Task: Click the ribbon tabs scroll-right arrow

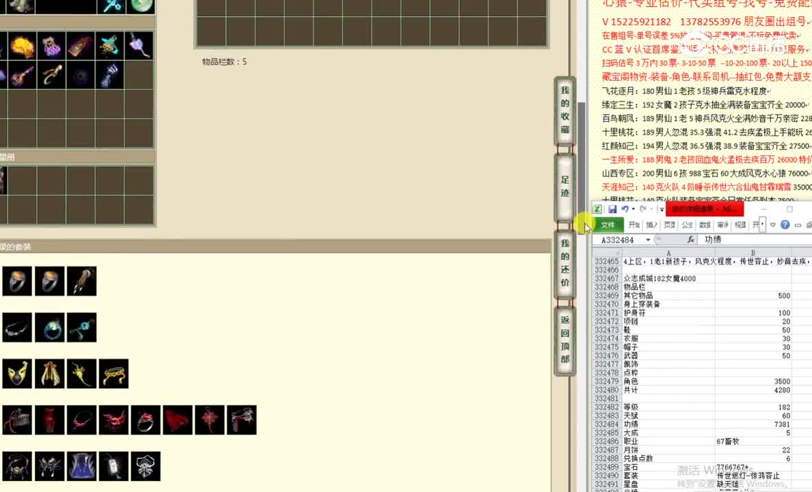Action: point(763,225)
